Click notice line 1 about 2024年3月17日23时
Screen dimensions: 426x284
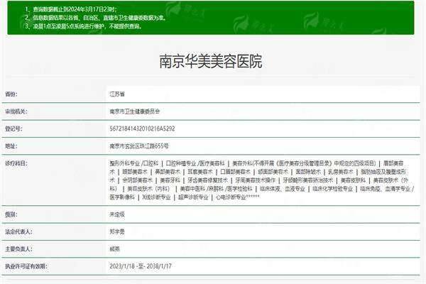(71, 9)
